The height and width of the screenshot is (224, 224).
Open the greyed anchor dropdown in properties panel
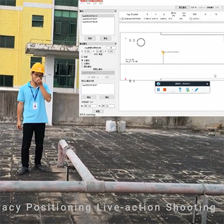[98, 72]
